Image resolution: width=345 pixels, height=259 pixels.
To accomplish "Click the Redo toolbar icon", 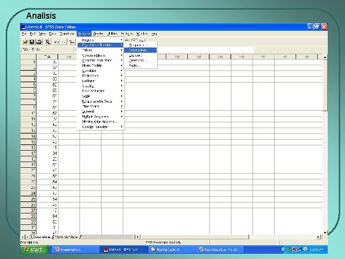I will click(63, 42).
